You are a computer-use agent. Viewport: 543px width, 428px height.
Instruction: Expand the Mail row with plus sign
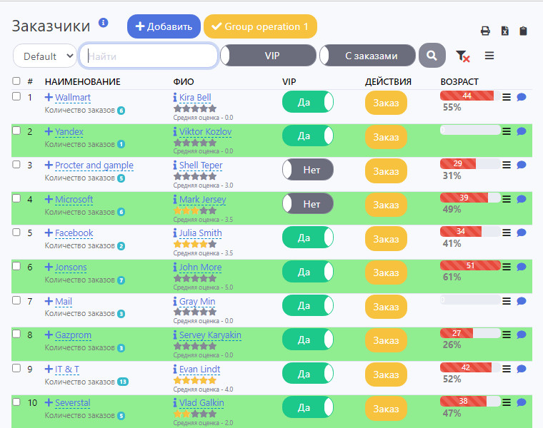tap(49, 301)
